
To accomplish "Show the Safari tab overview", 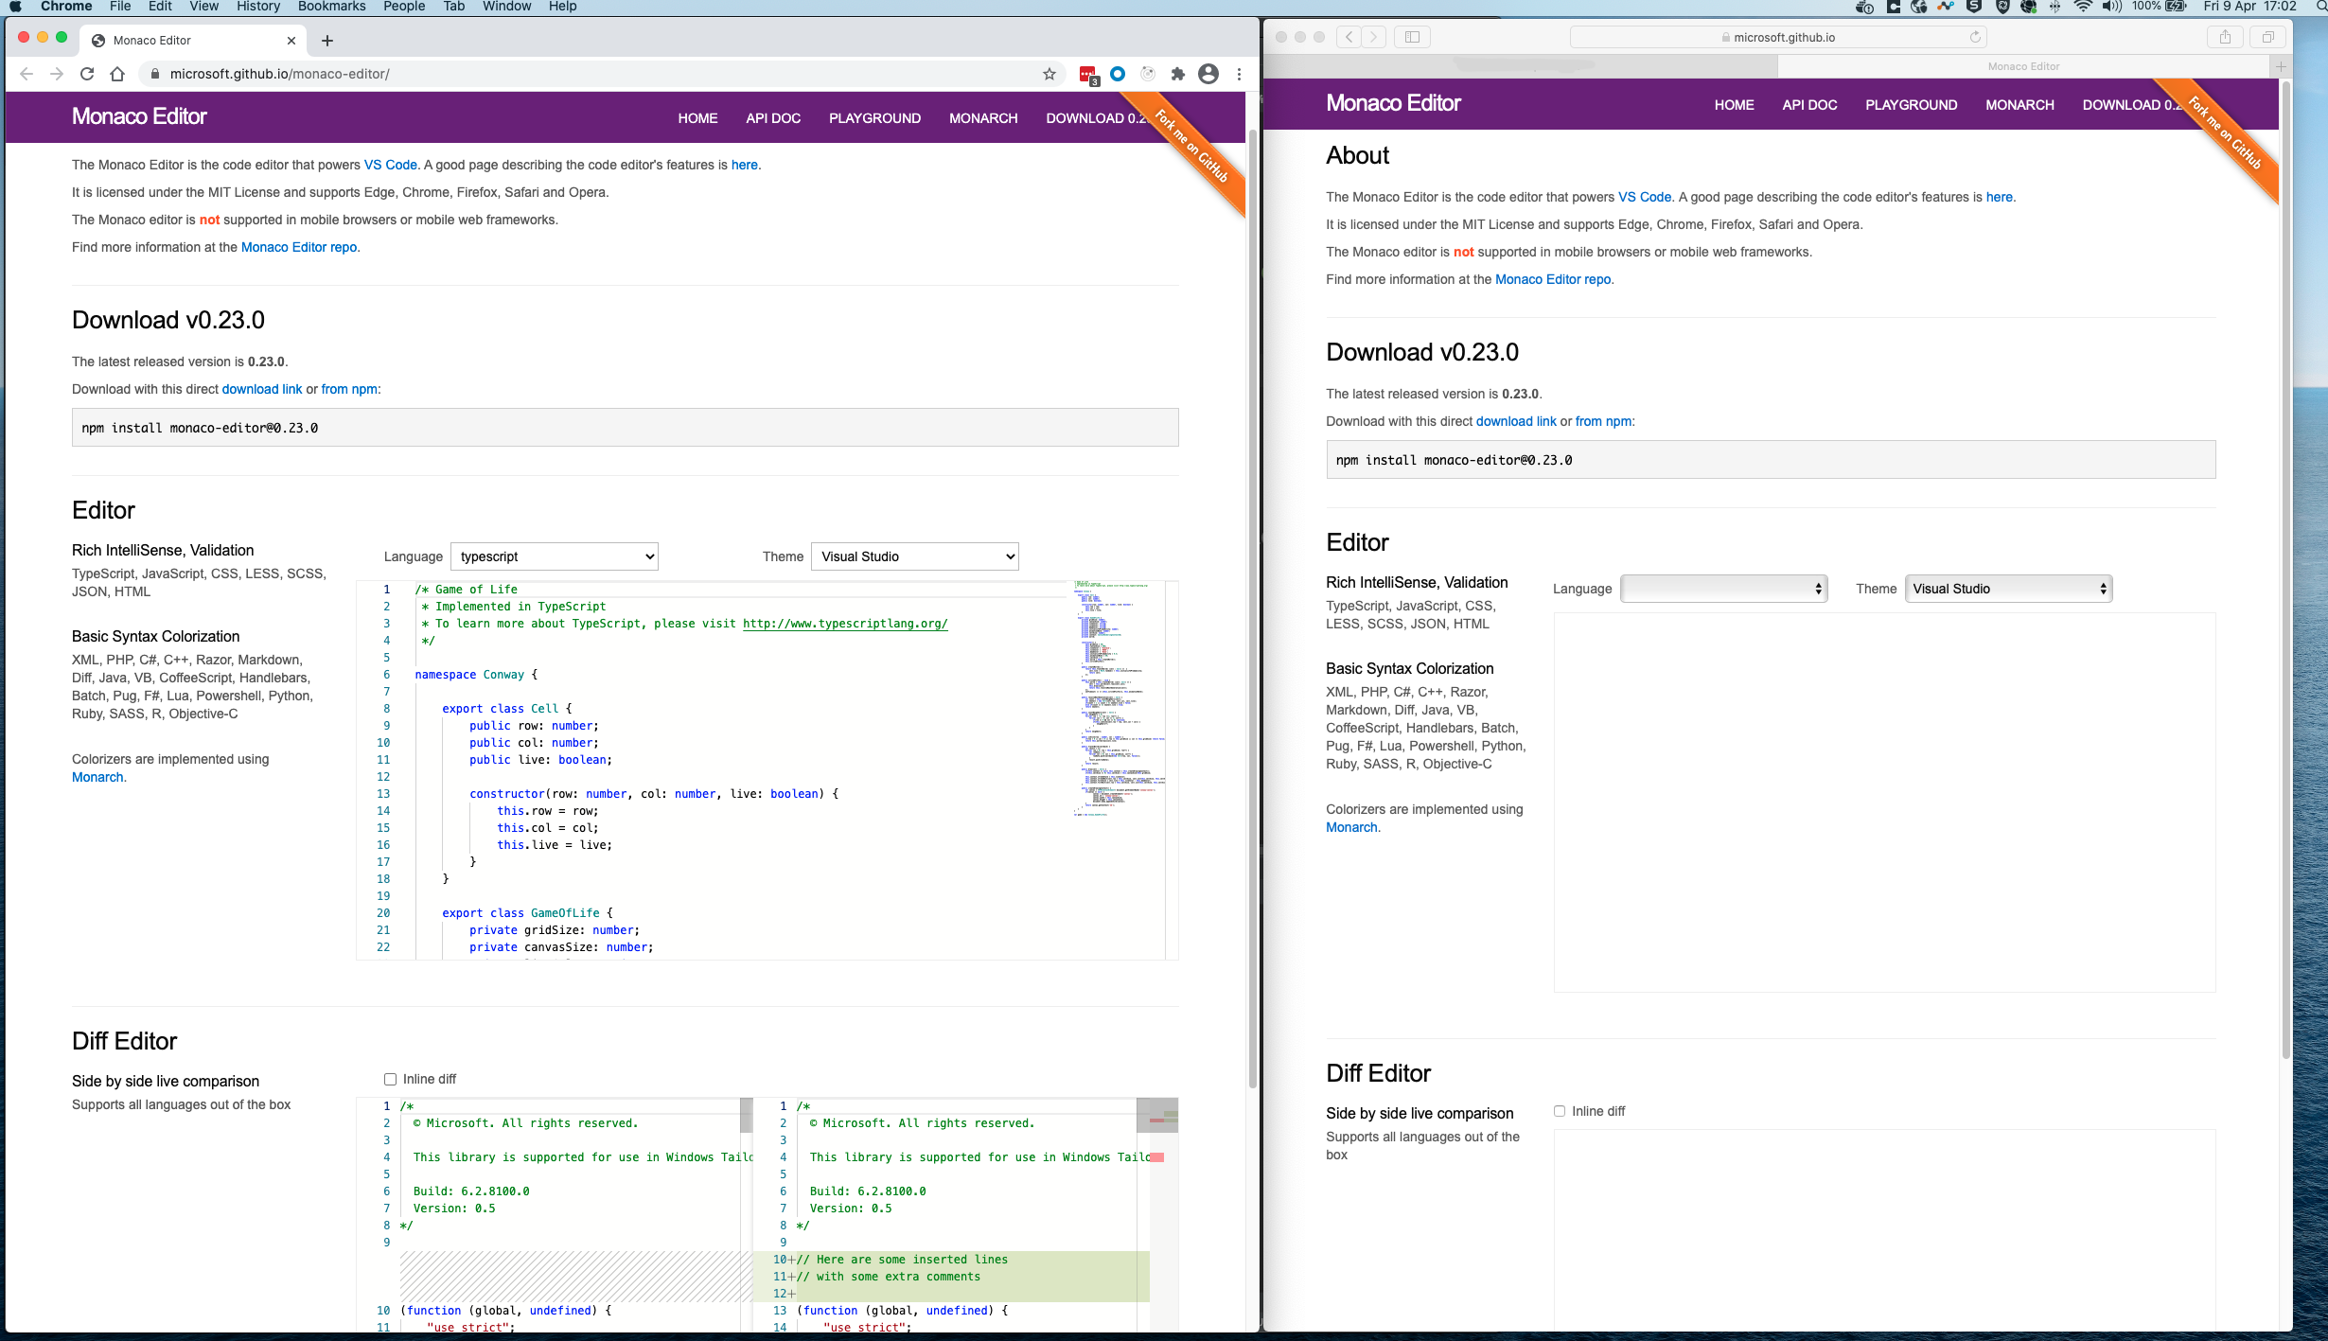I will coord(2268,37).
